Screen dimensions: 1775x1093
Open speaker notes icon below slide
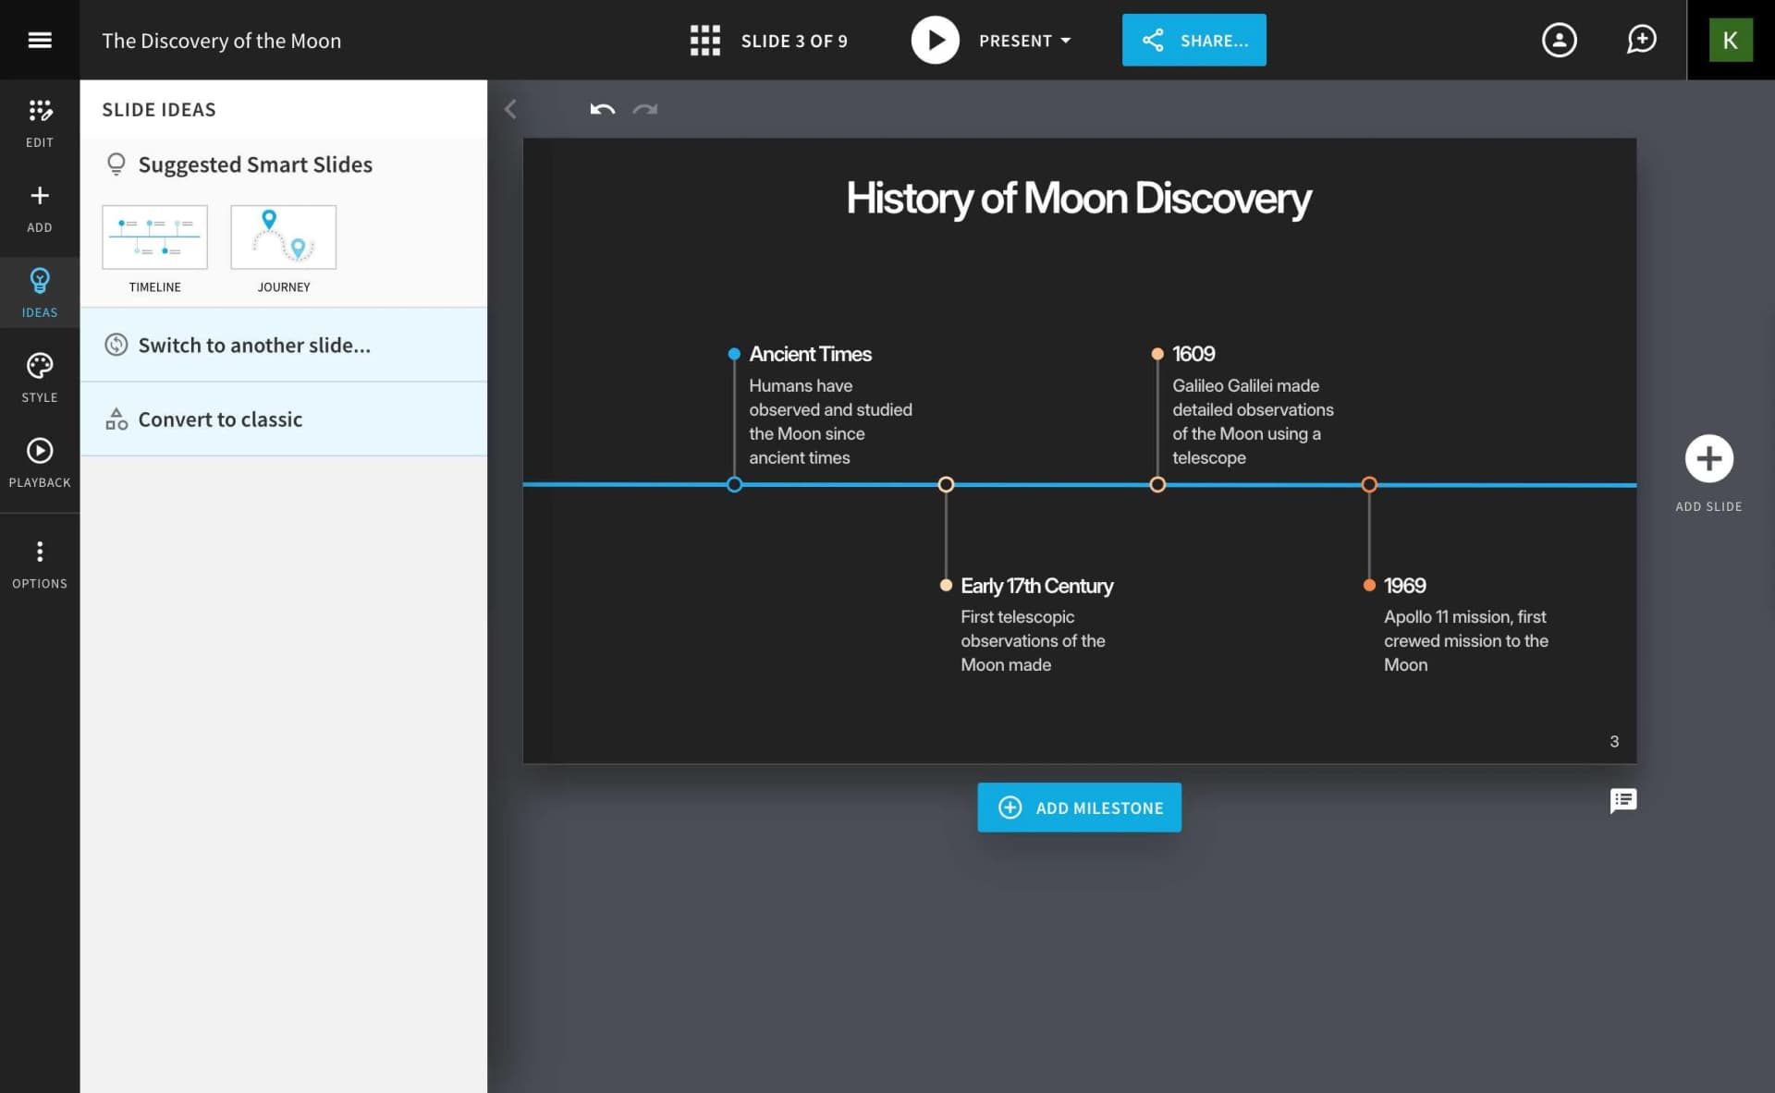click(x=1622, y=800)
